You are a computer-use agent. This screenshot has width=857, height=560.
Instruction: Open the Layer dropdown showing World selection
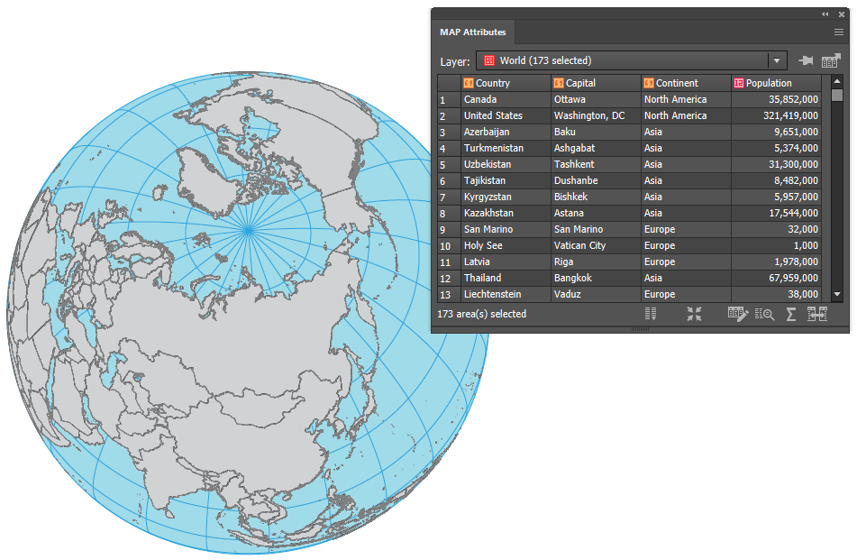coord(776,60)
